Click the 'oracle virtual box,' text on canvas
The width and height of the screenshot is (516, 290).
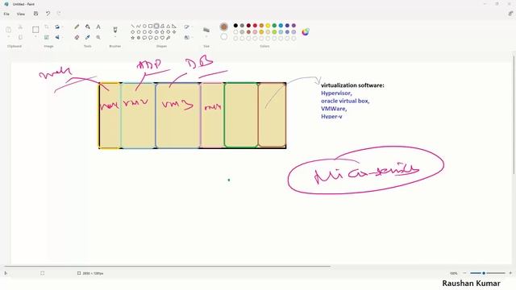345,101
